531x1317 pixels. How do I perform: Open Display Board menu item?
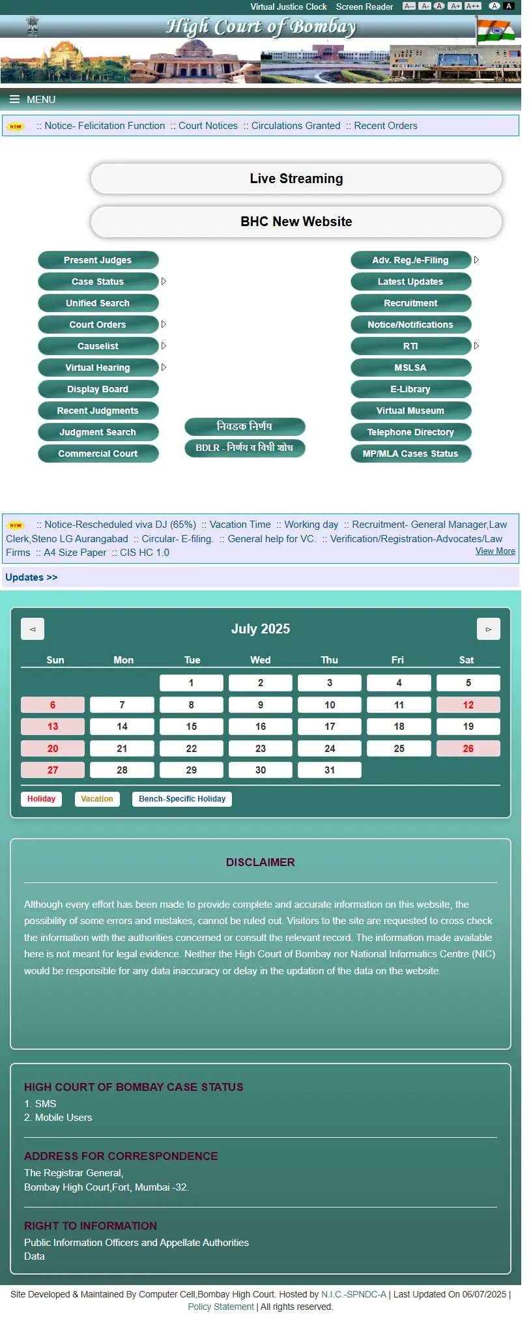click(x=98, y=389)
